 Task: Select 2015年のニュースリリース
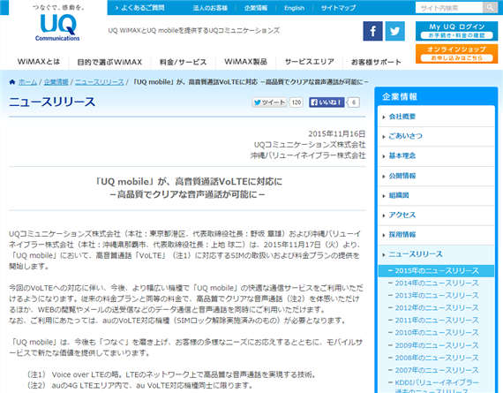(436, 270)
